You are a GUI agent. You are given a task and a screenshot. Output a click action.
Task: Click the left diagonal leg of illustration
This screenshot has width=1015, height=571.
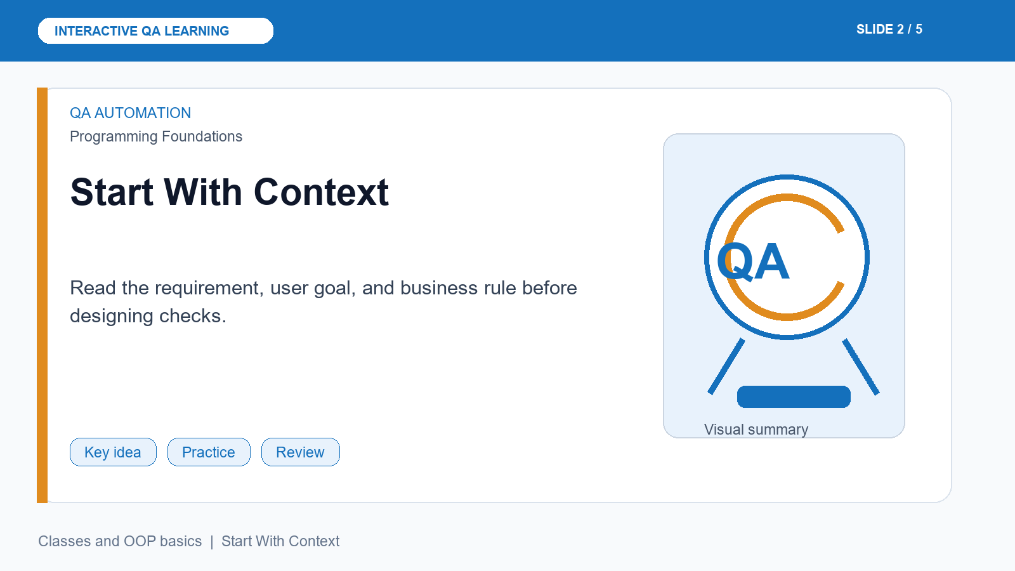pos(726,366)
